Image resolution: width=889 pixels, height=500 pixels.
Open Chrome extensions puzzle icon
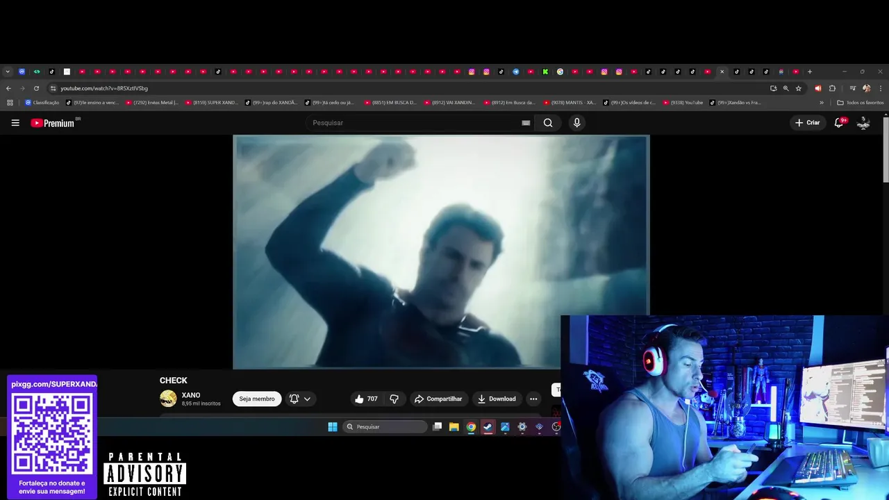pyautogui.click(x=832, y=88)
